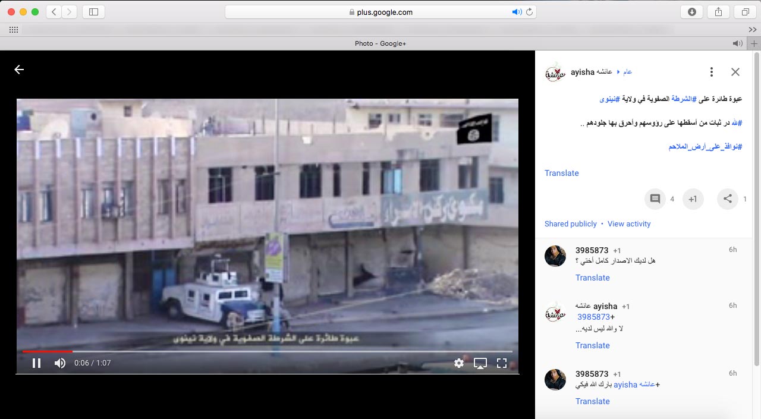Enter fullscreen video mode
The width and height of the screenshot is (761, 419).
coord(502,363)
